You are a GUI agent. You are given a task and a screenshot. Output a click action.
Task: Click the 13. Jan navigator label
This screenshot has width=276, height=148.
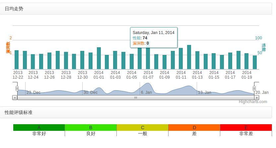(x=205, y=92)
